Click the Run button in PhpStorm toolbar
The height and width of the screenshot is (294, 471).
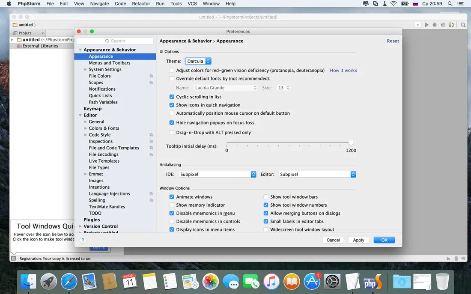(426, 25)
